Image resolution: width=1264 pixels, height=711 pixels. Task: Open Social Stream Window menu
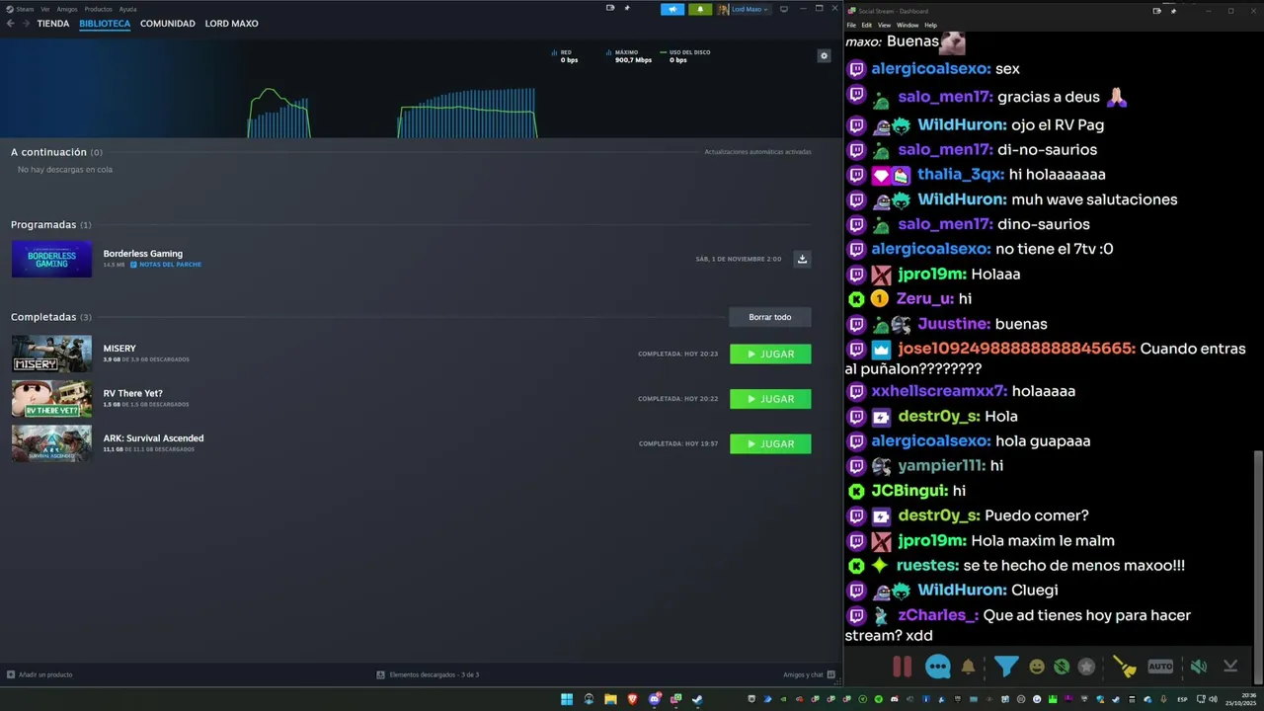[908, 25]
